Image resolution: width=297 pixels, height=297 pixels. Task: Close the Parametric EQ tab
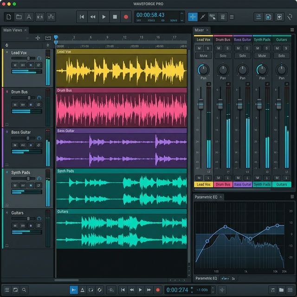pyautogui.click(x=221, y=197)
